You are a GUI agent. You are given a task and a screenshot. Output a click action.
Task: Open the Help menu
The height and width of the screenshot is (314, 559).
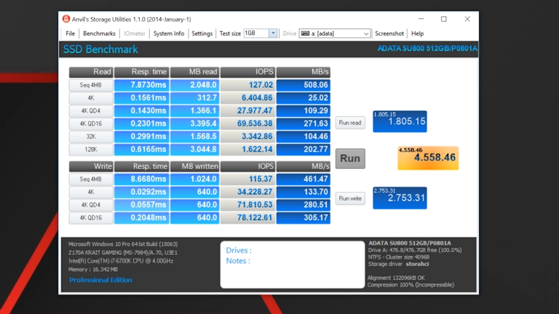[417, 33]
